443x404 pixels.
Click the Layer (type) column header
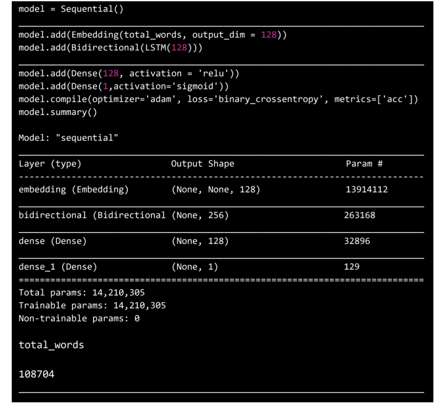click(50, 164)
